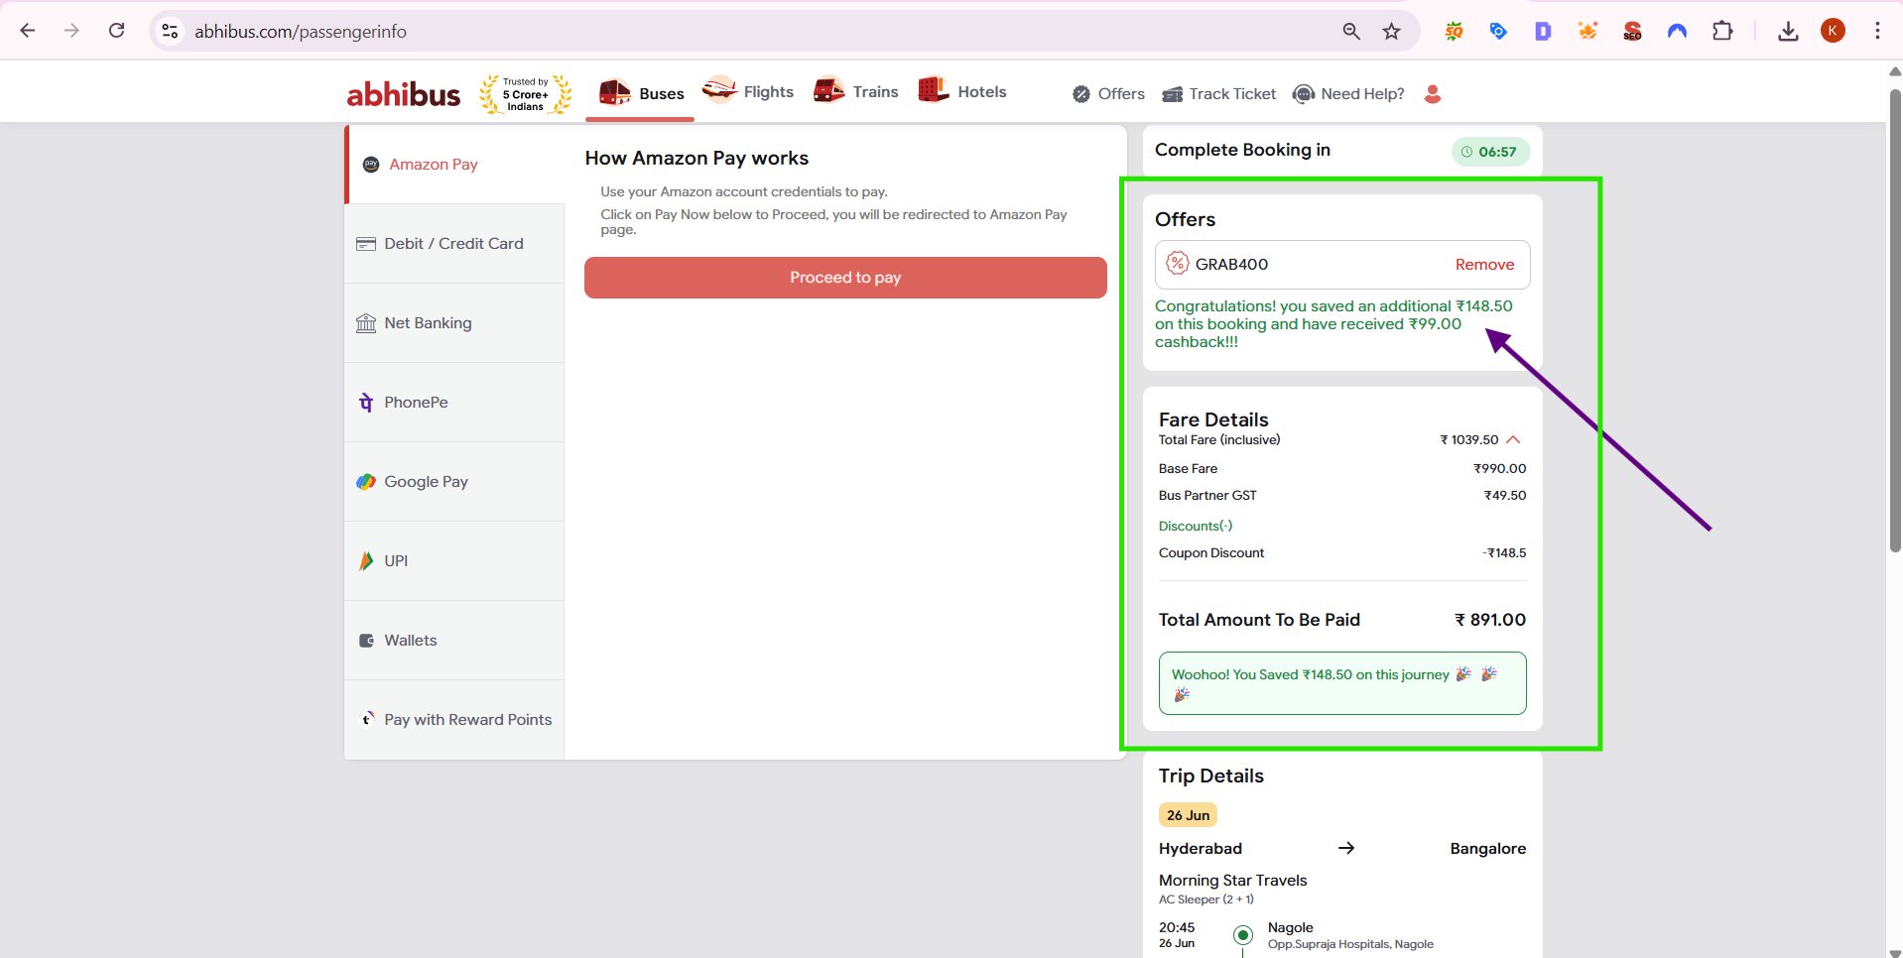
Task: Switch to the Hotels tab
Action: 961,91
